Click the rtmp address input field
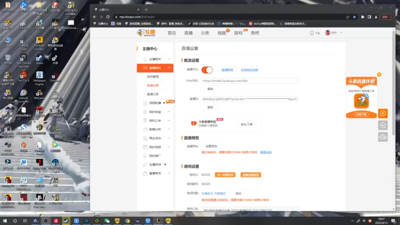 (x=249, y=80)
